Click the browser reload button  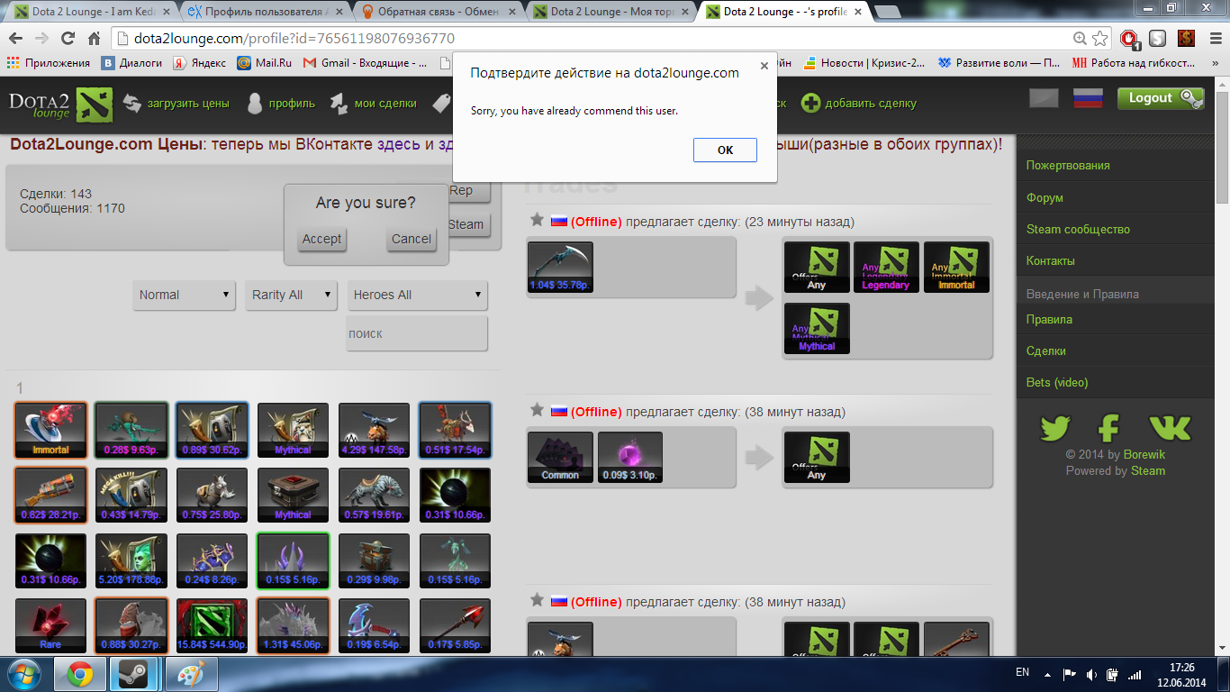(x=68, y=39)
